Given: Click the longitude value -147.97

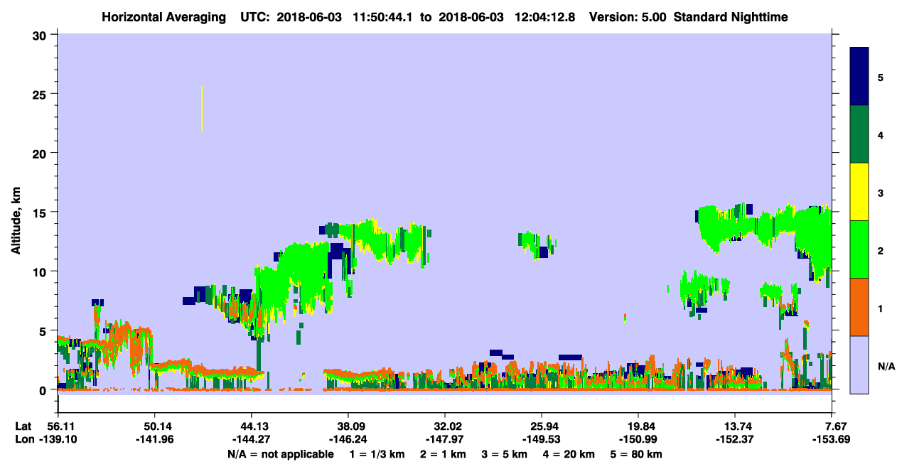Looking at the screenshot, I should click(x=445, y=440).
